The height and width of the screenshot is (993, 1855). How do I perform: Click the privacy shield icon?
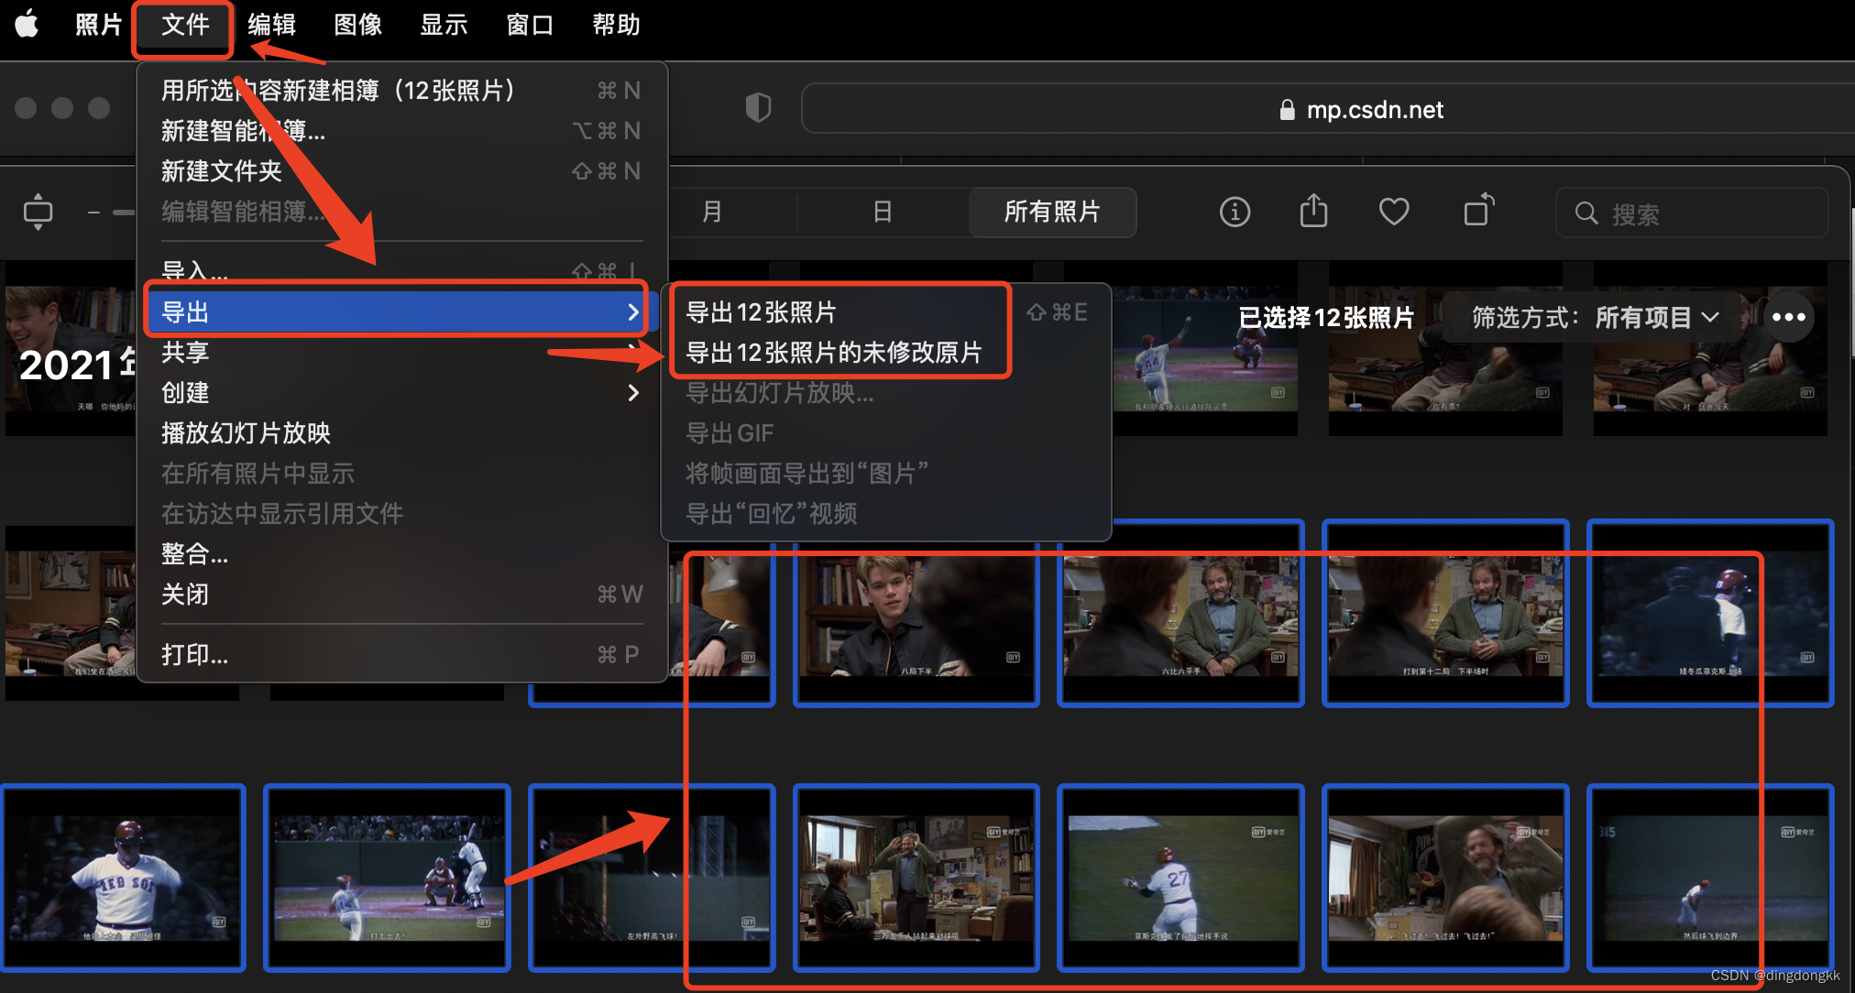[758, 108]
